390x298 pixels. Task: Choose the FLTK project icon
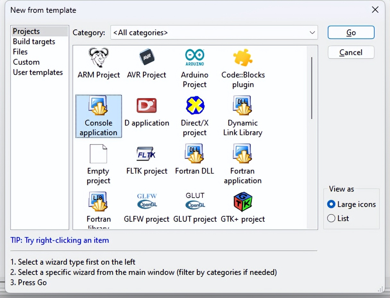coord(147,154)
